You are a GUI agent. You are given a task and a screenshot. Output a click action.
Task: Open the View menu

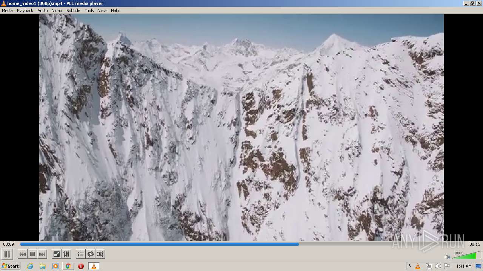[102, 11]
